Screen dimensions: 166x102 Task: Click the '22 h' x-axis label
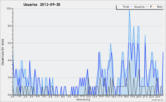click(151, 97)
